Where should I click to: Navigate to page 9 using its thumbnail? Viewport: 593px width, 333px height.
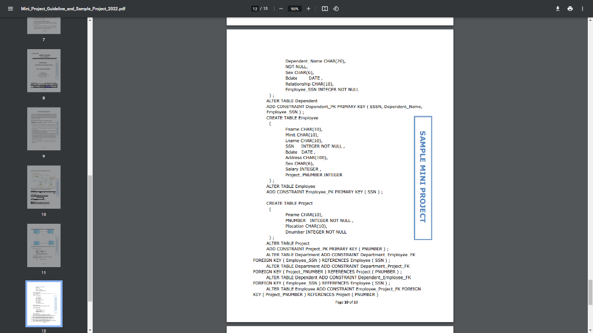click(43, 128)
